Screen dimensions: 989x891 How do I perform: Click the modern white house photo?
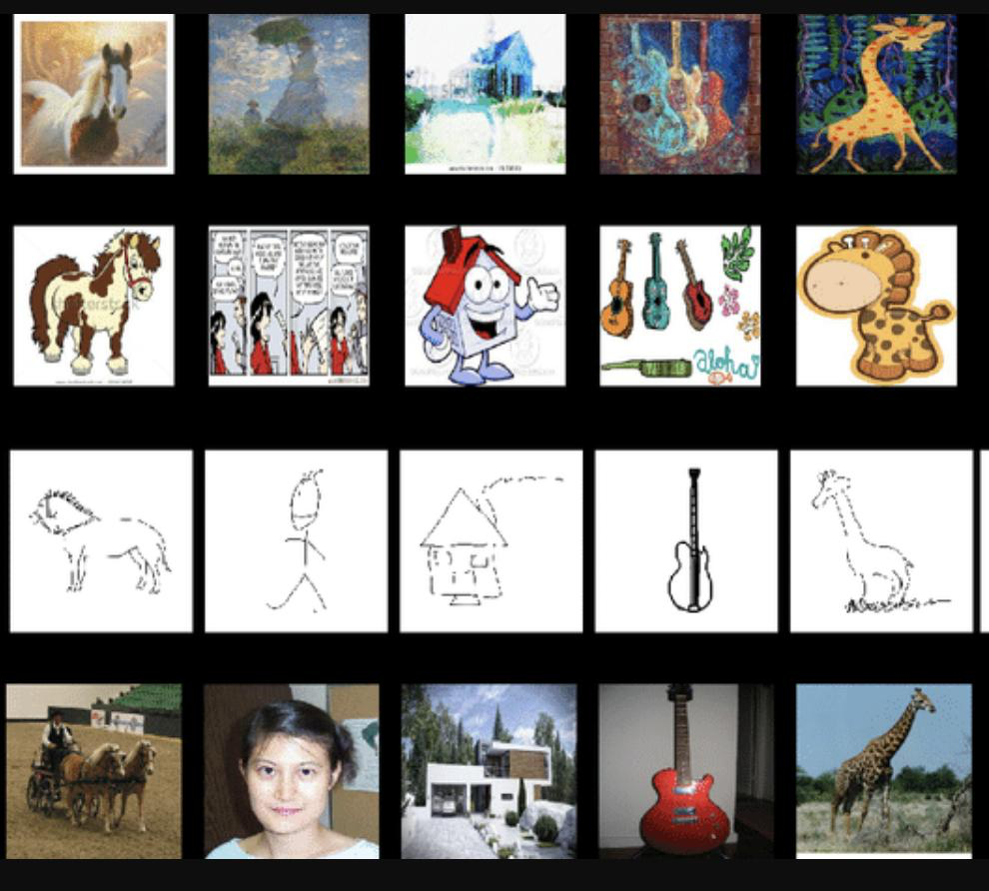click(489, 771)
